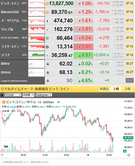Open the TradingView chart type dropdown

click(43, 95)
